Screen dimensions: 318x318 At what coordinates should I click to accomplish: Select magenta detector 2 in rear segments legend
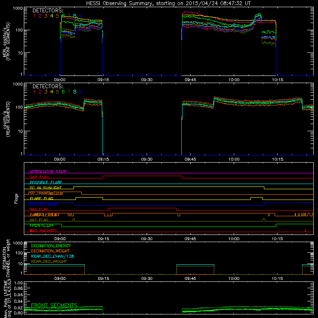pos(40,92)
